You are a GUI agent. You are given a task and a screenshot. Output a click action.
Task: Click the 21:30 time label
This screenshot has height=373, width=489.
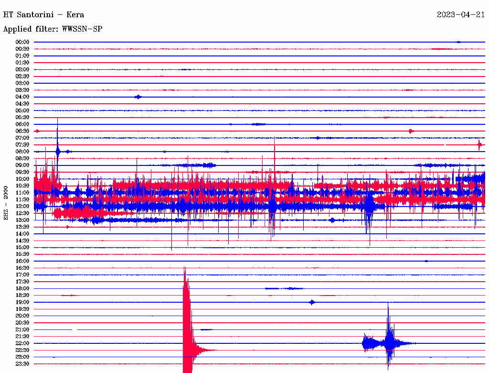pyautogui.click(x=22, y=337)
